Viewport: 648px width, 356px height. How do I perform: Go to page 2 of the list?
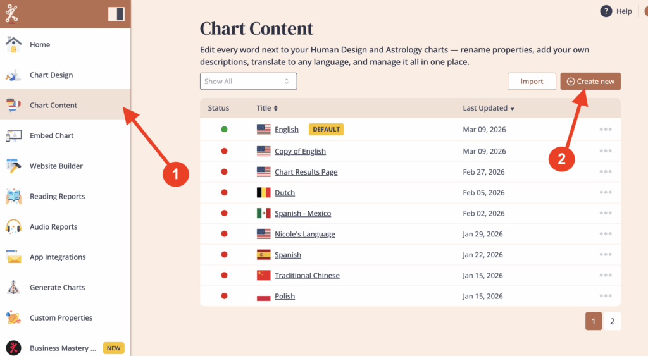pos(612,321)
